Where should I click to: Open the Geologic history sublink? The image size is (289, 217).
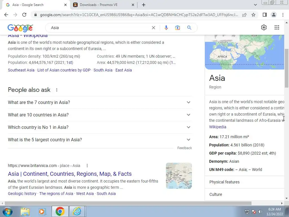point(22,194)
